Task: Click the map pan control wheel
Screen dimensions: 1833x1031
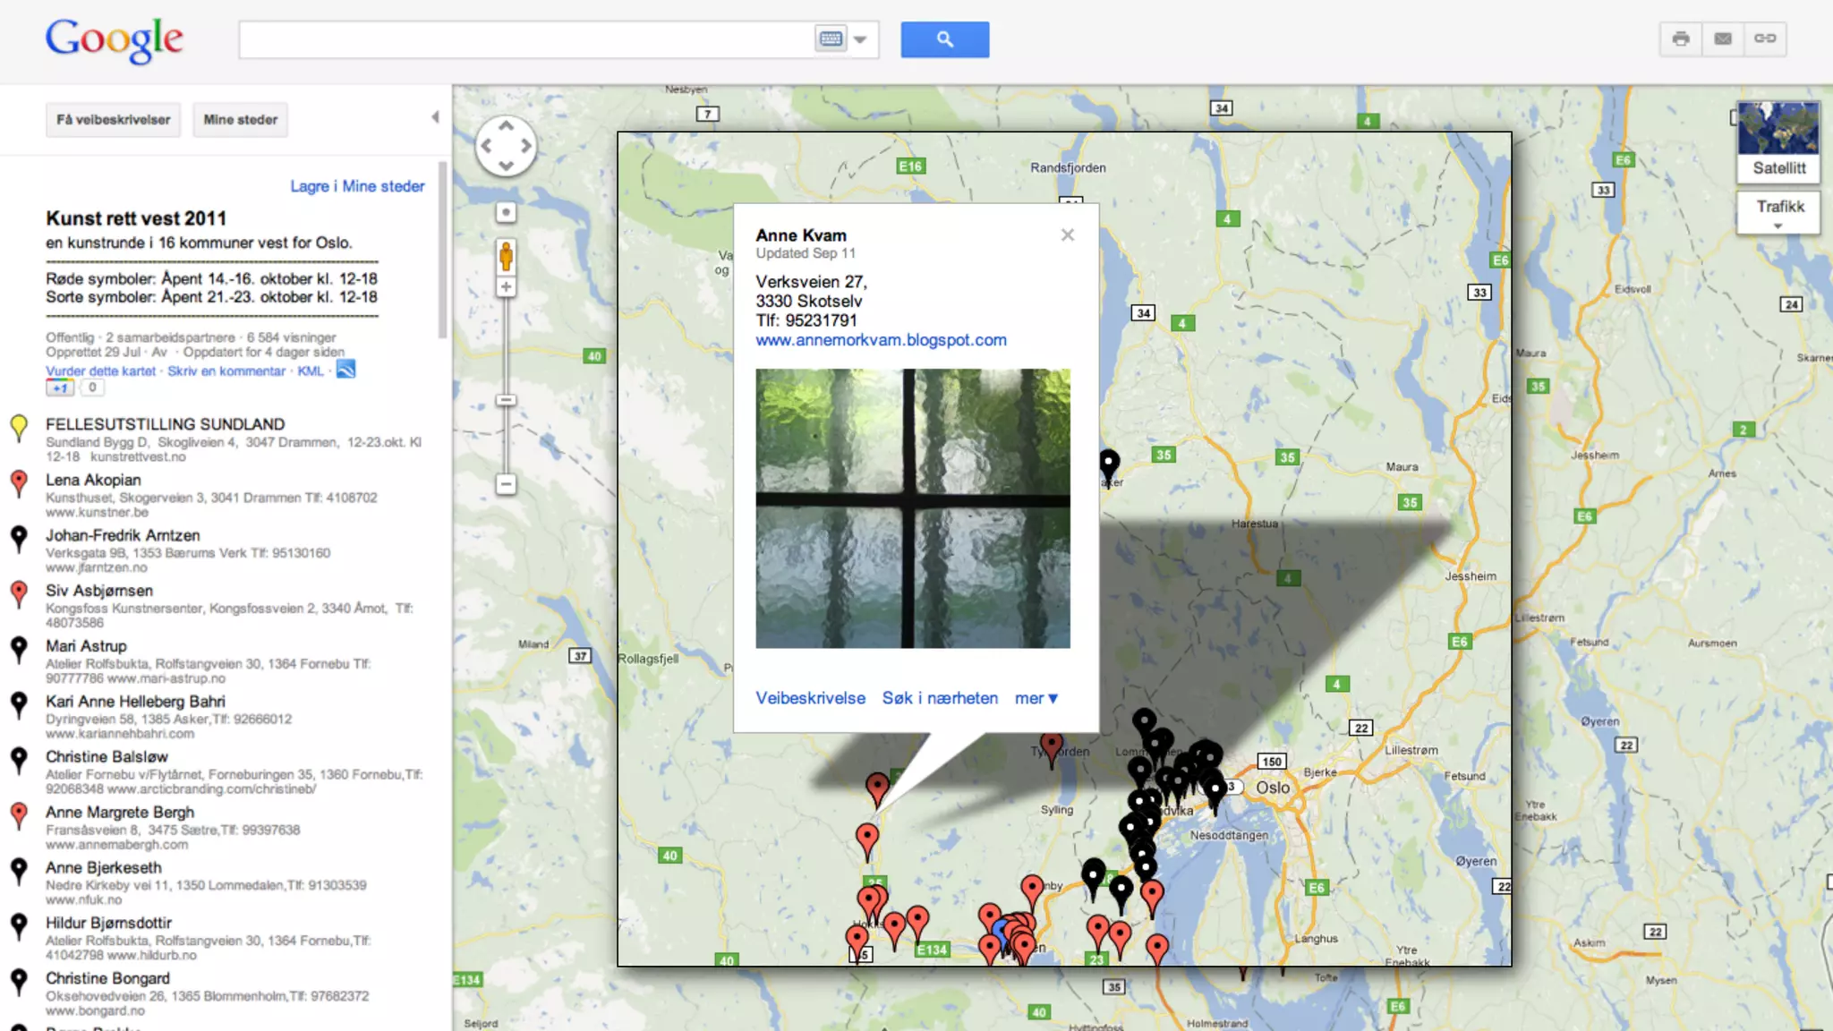Action: [506, 145]
